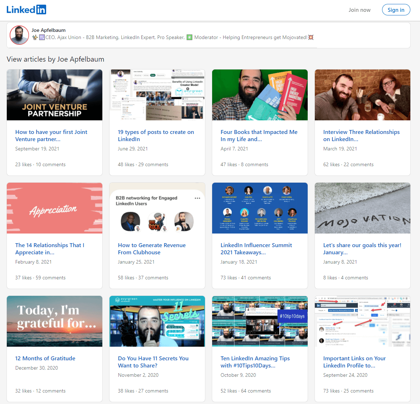Click '8 likes · 4 comments' text
Viewport: 420px width, 404px height.
tap(346, 278)
